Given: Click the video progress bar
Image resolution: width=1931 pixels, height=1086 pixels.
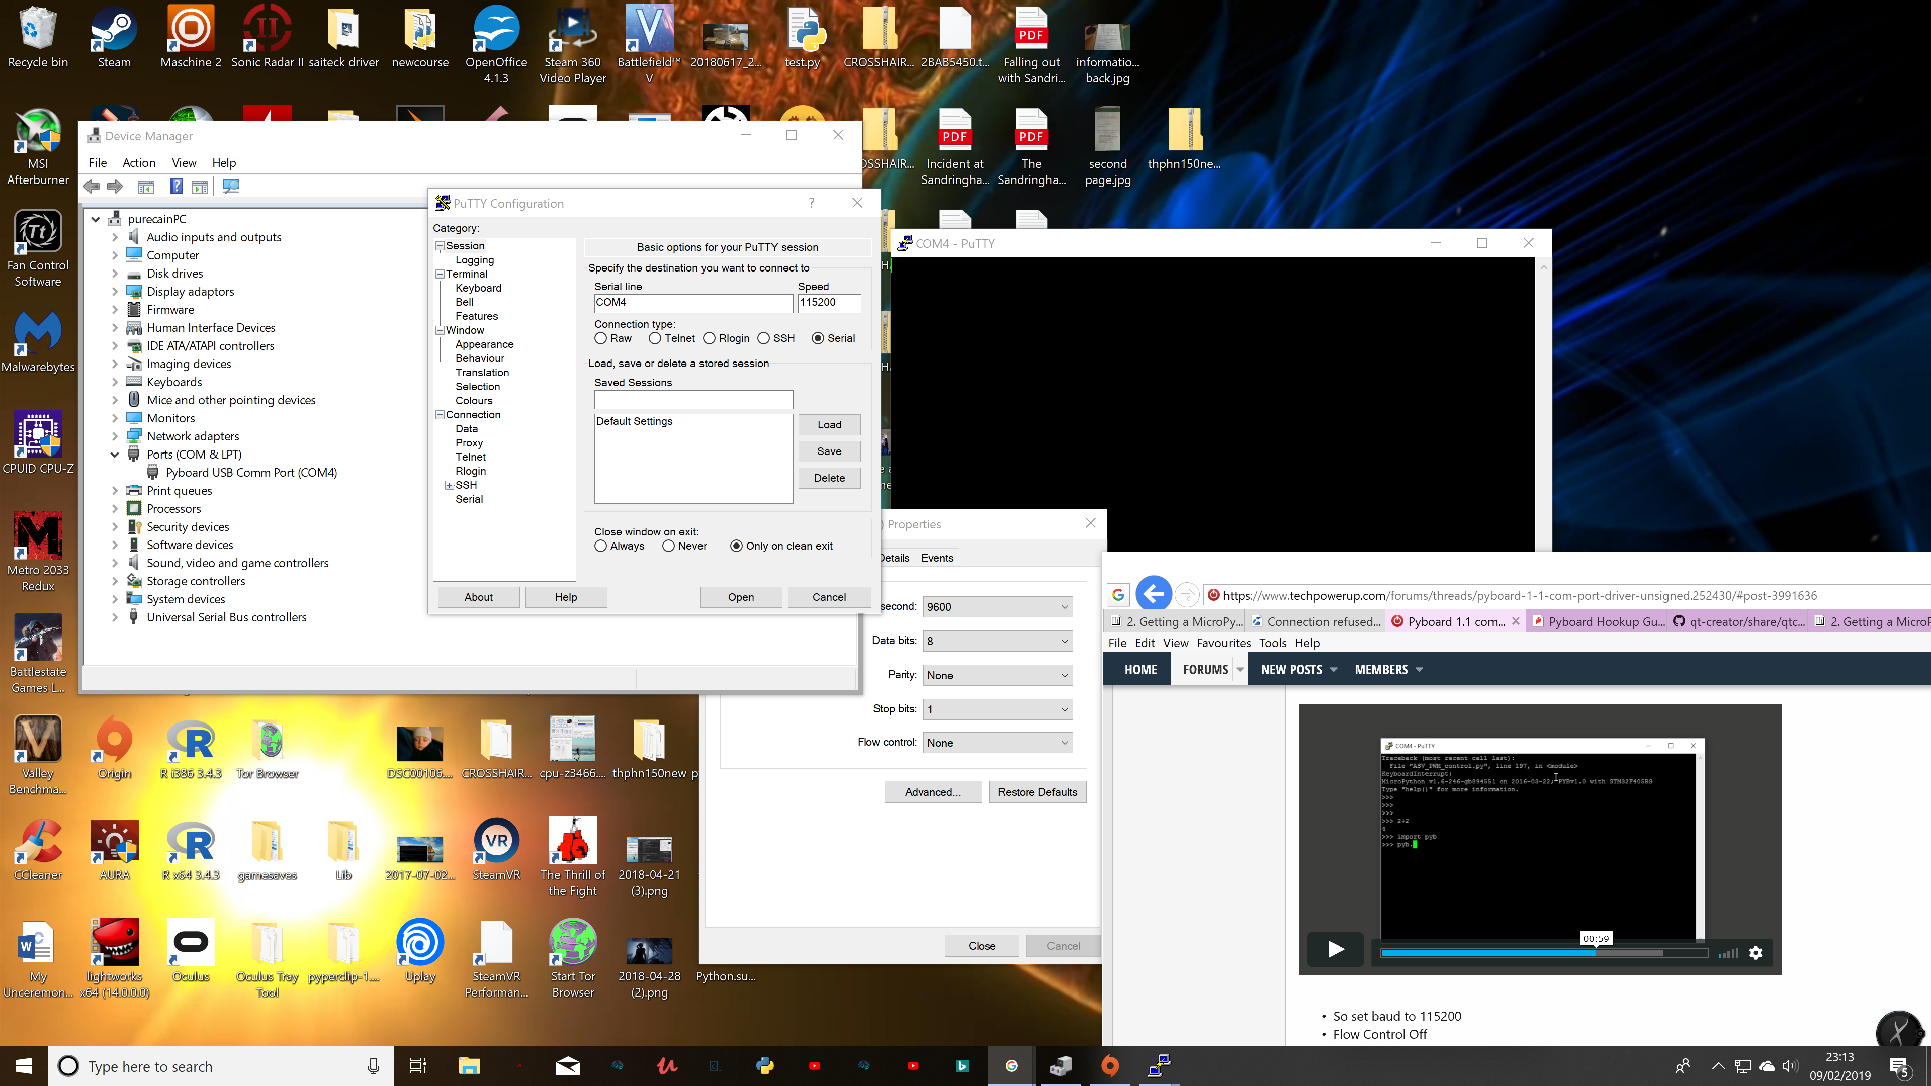Looking at the screenshot, I should 1544,953.
